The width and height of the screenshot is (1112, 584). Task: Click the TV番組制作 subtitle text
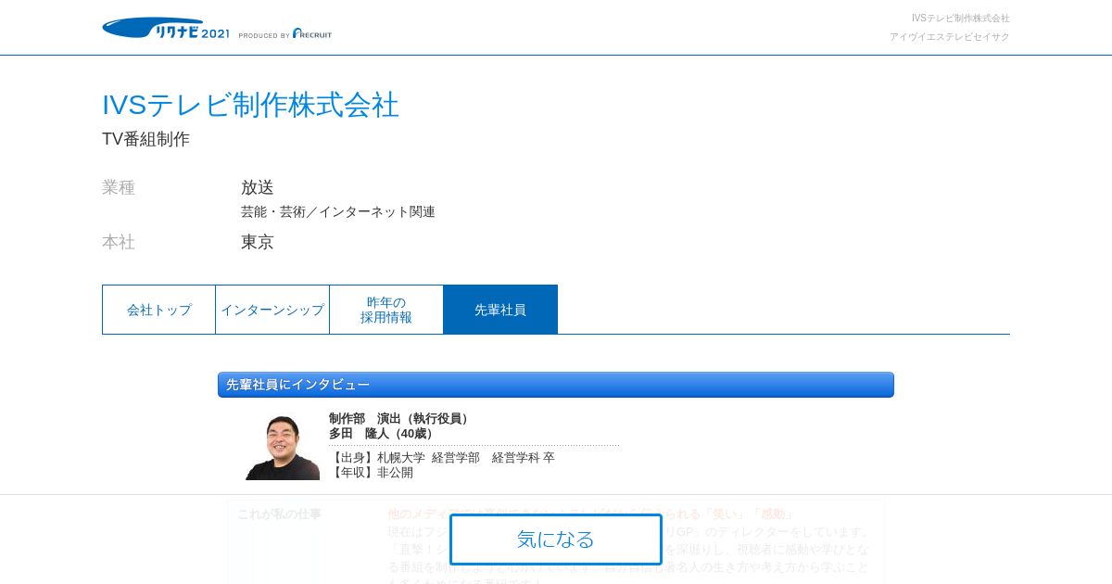coord(145,139)
